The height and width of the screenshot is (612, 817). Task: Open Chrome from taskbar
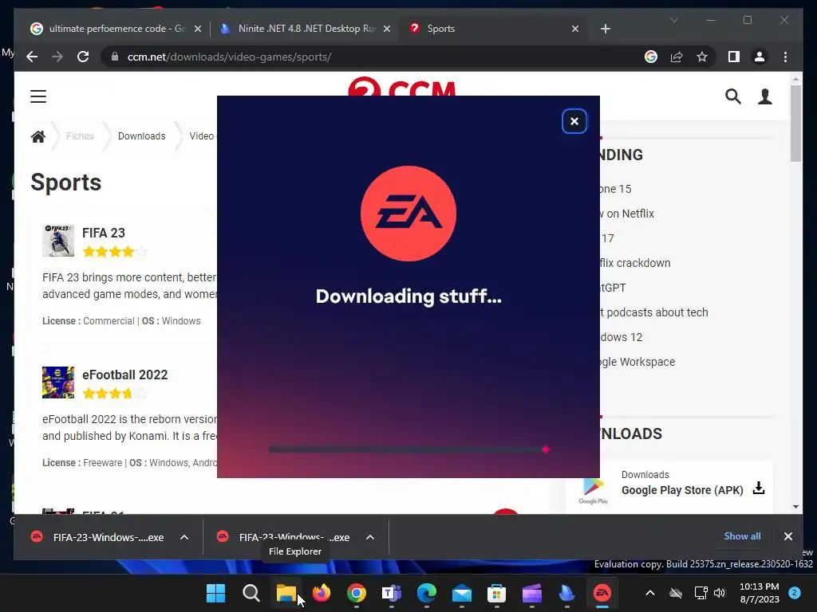pos(357,593)
